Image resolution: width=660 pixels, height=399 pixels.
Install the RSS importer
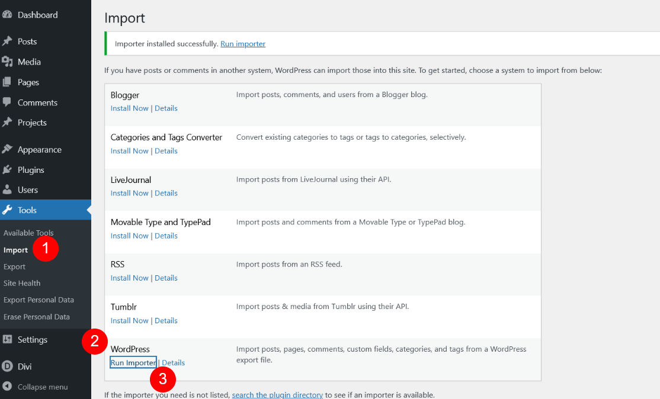coord(130,278)
